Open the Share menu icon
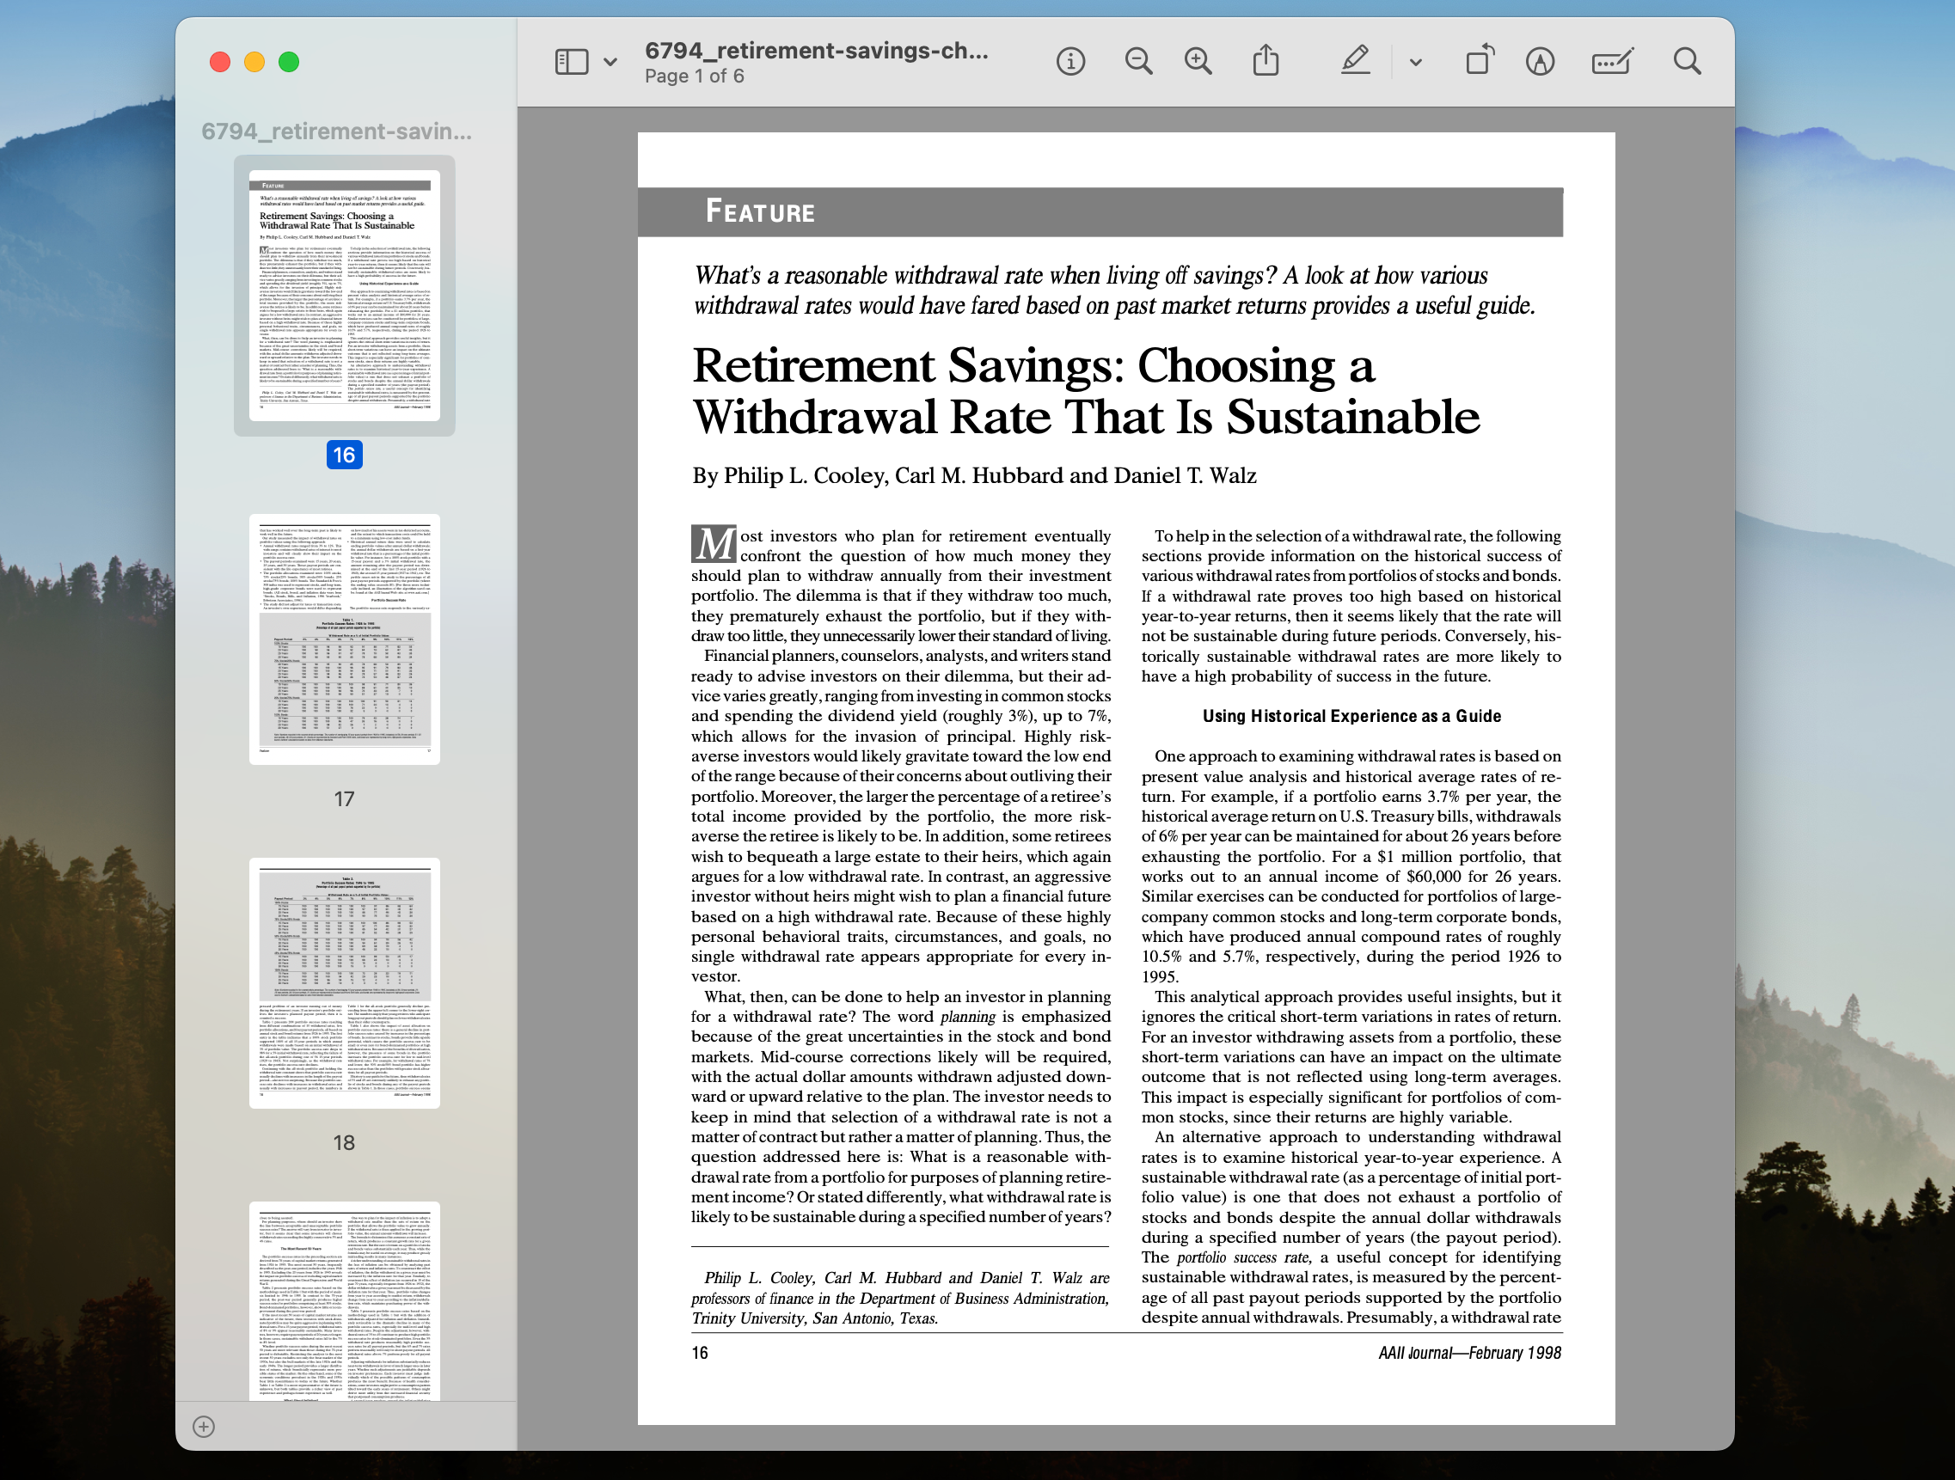 click(1266, 62)
